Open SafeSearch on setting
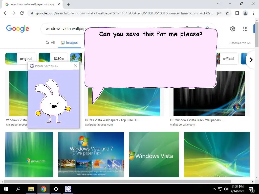 pos(240,43)
